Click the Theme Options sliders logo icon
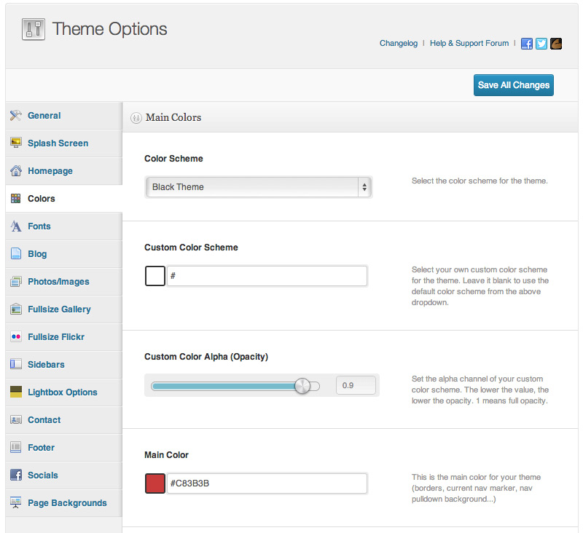The height and width of the screenshot is (533, 583). 34,29
